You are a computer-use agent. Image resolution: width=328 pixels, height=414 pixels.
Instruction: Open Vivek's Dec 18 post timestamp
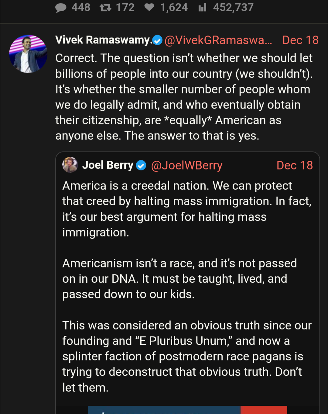tap(300, 40)
